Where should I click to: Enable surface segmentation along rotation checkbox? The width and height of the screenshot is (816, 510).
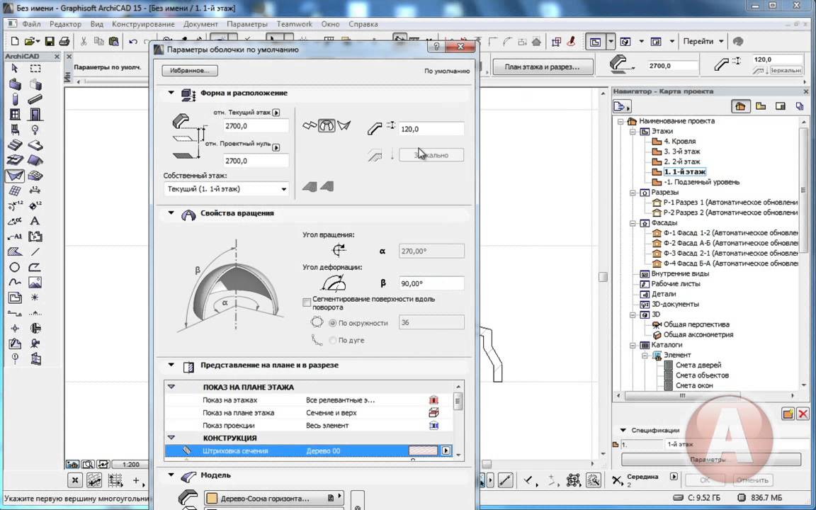307,302
